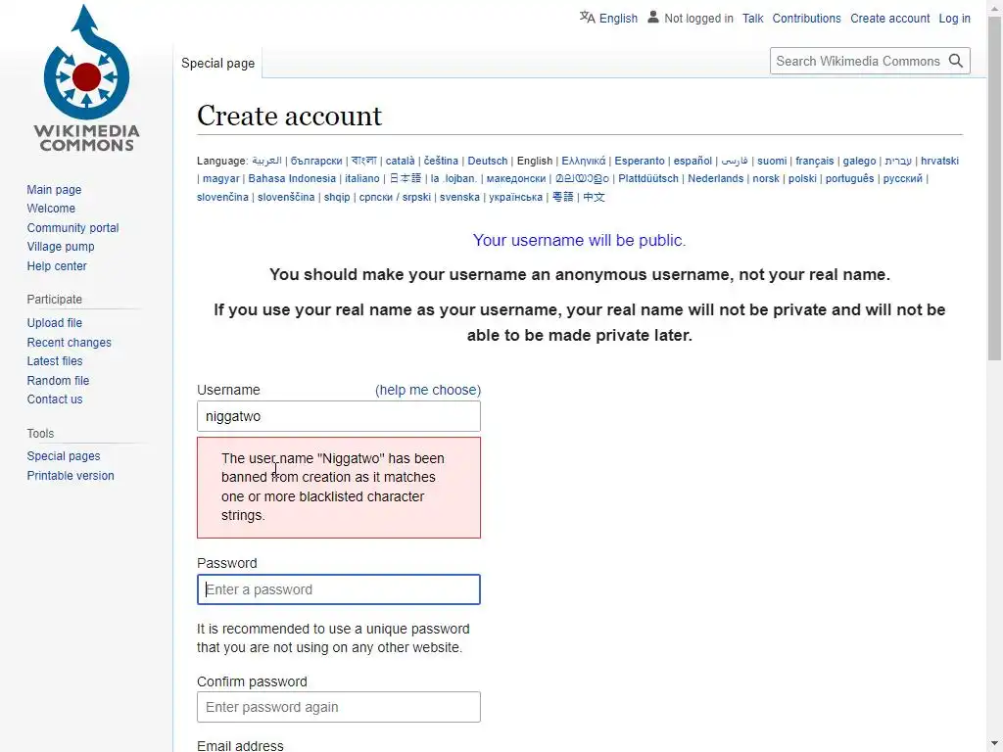Switch language to hrvatski
The image size is (1003, 752).
939,161
